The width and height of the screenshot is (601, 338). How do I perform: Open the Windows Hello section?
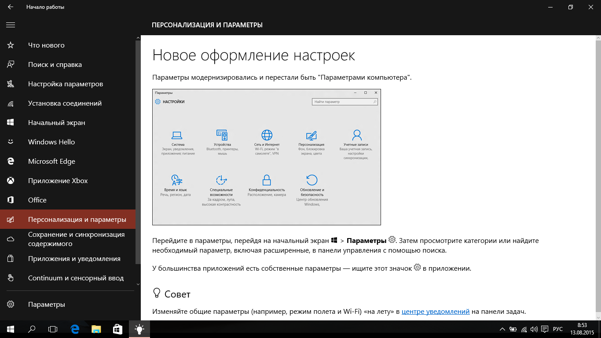click(x=68, y=142)
